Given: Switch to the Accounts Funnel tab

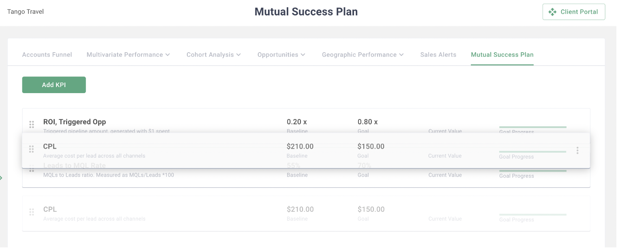Looking at the screenshot, I should click(47, 55).
